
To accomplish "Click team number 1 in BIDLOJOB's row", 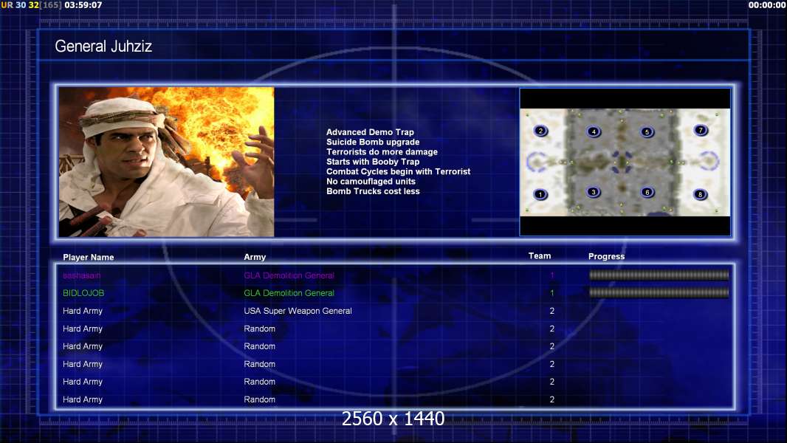I will pos(551,293).
